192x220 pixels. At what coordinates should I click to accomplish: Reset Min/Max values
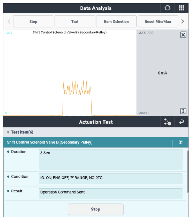pos(158,21)
